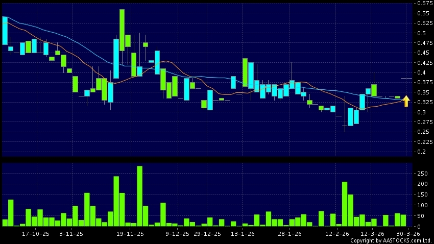This screenshot has width=434, height=244.
Task: Click the 0.4 price axis label
Action: click(423, 72)
